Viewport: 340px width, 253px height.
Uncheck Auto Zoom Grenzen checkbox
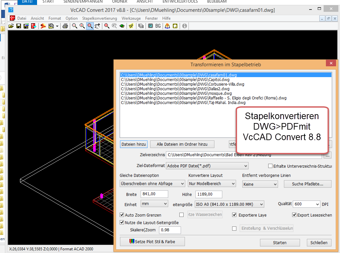tap(122, 215)
